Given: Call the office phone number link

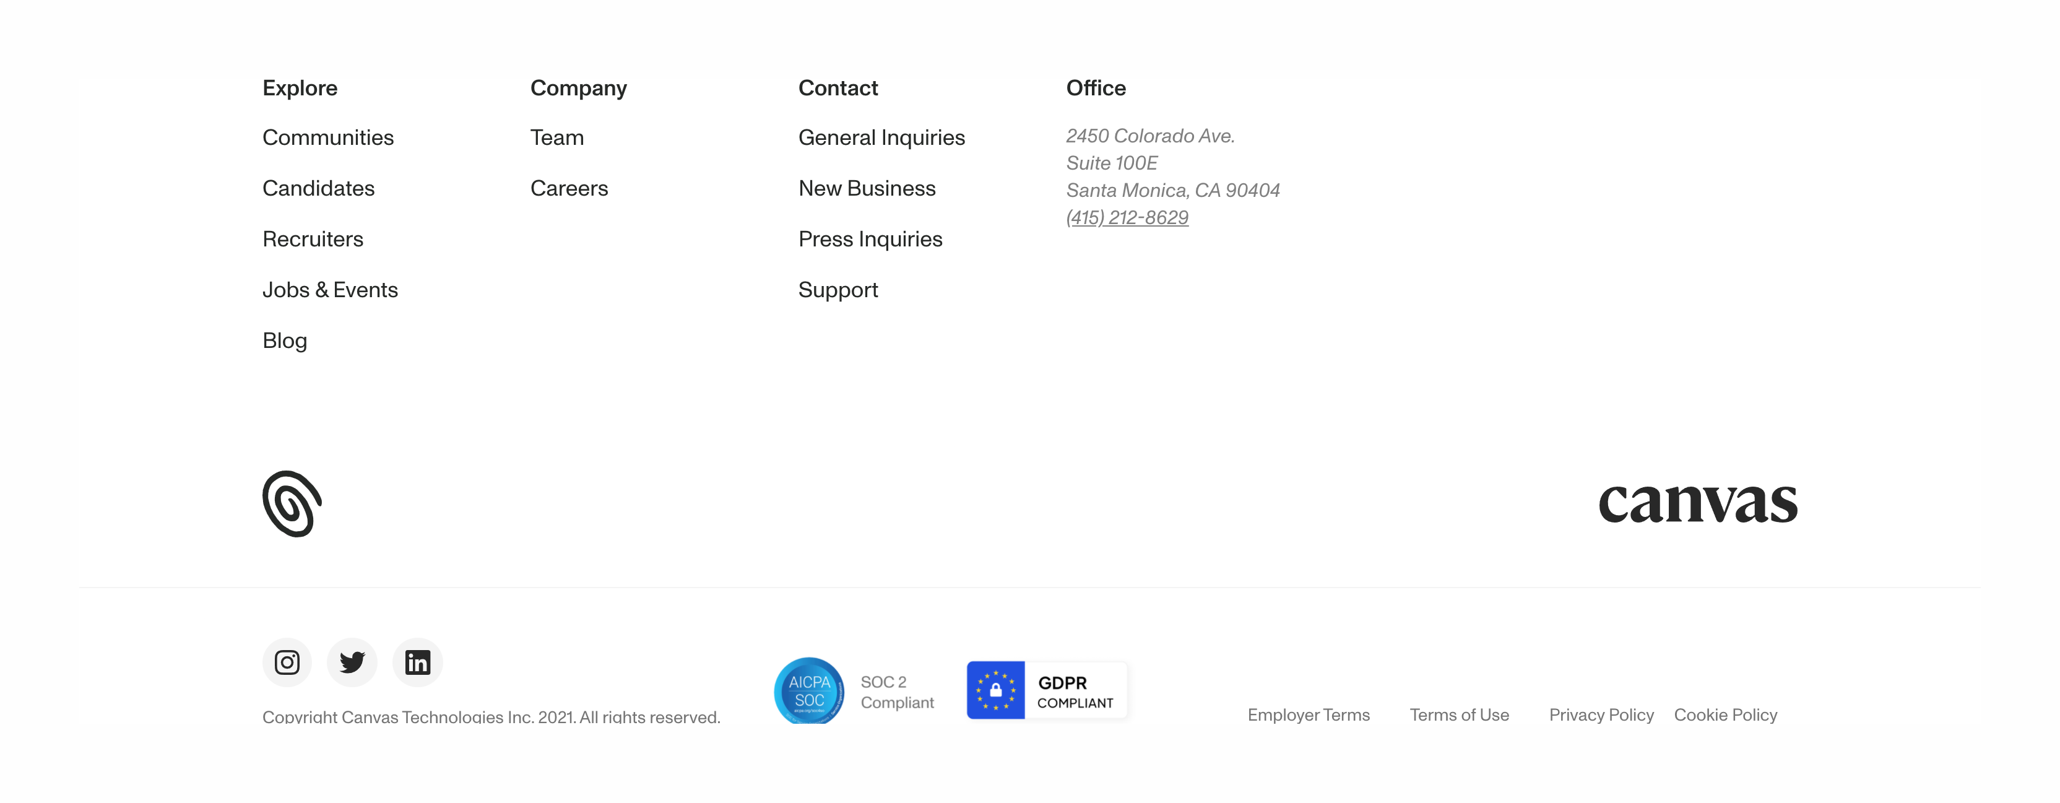Looking at the screenshot, I should [x=1127, y=217].
